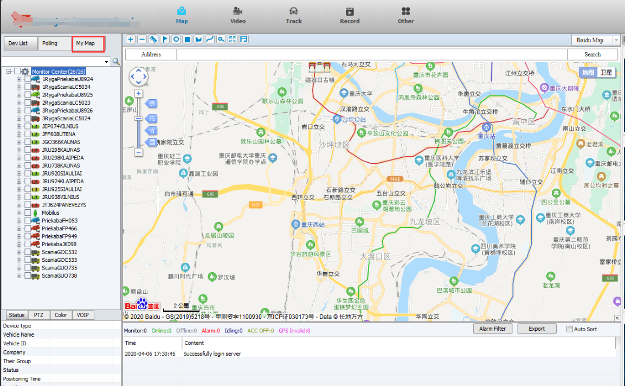Click the Alarm Filter button

click(x=492, y=329)
